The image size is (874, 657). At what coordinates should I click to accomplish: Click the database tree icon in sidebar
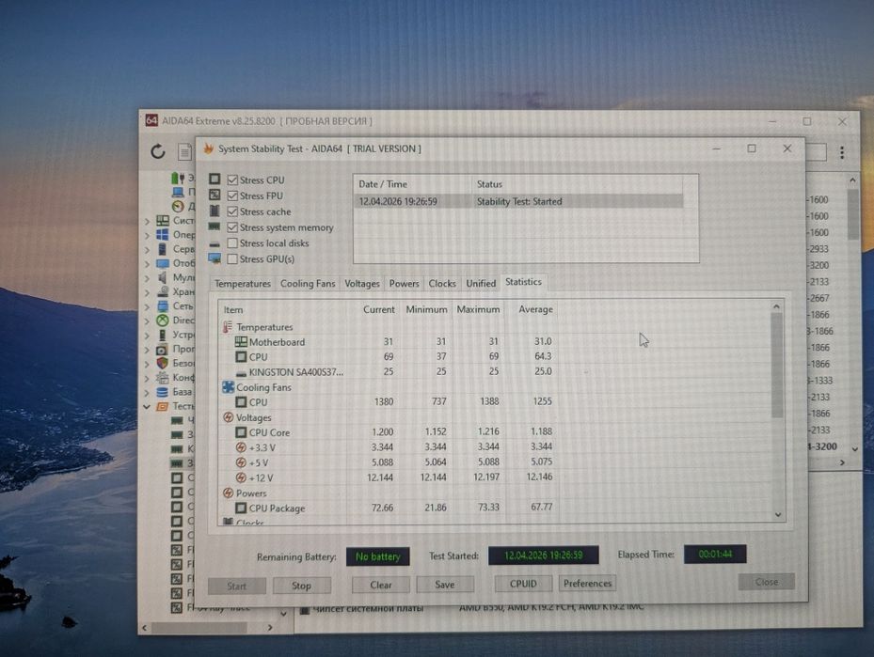point(162,392)
